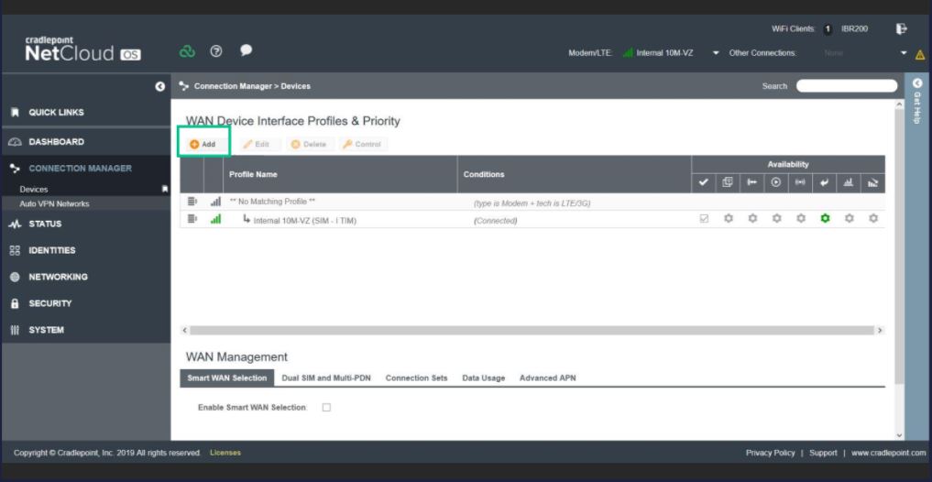Open the Other Connections dropdown arrow
Image resolution: width=932 pixels, height=482 pixels.
point(905,53)
